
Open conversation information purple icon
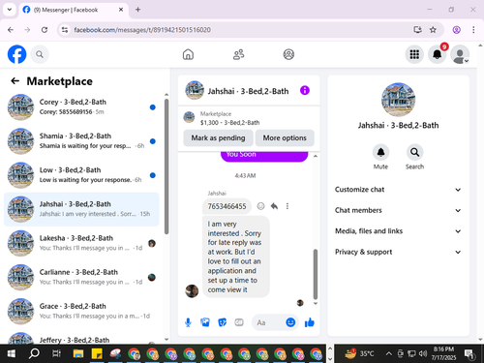[305, 90]
